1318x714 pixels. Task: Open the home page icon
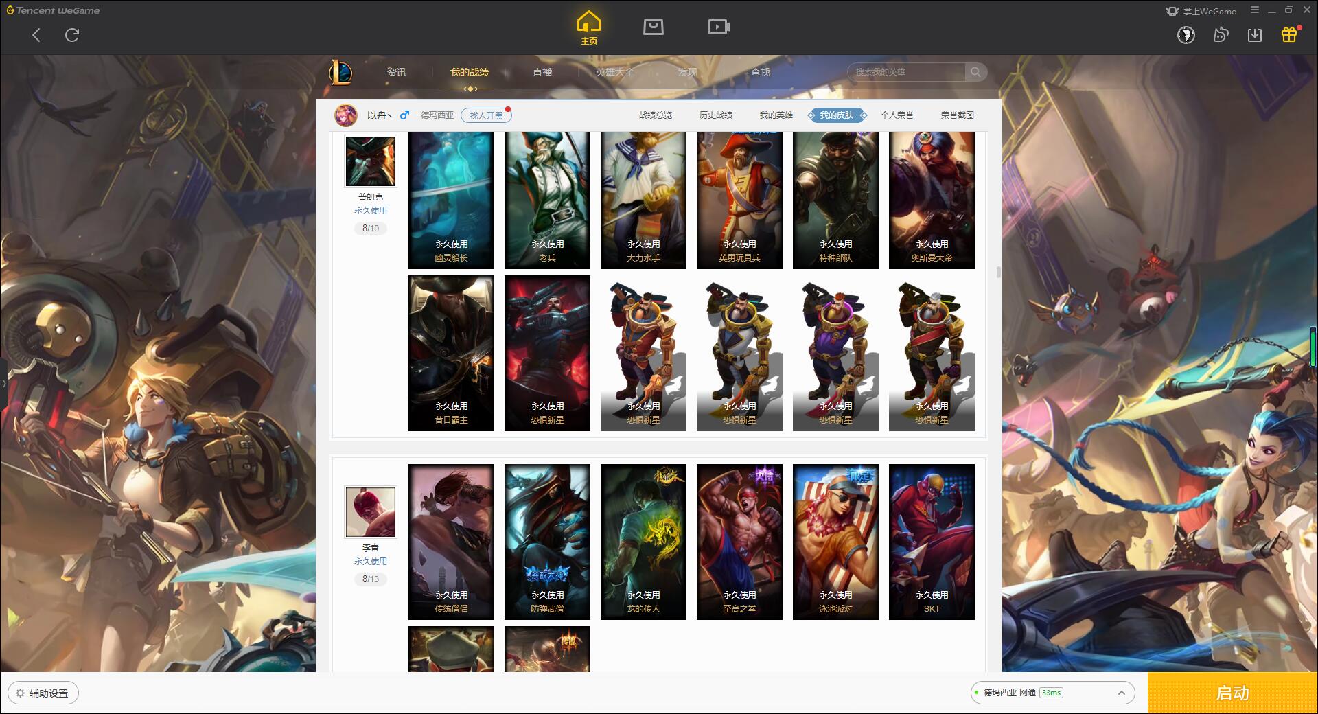pos(589,28)
